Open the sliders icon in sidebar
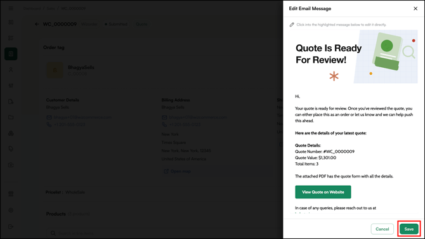The height and width of the screenshot is (239, 425). tap(11, 86)
